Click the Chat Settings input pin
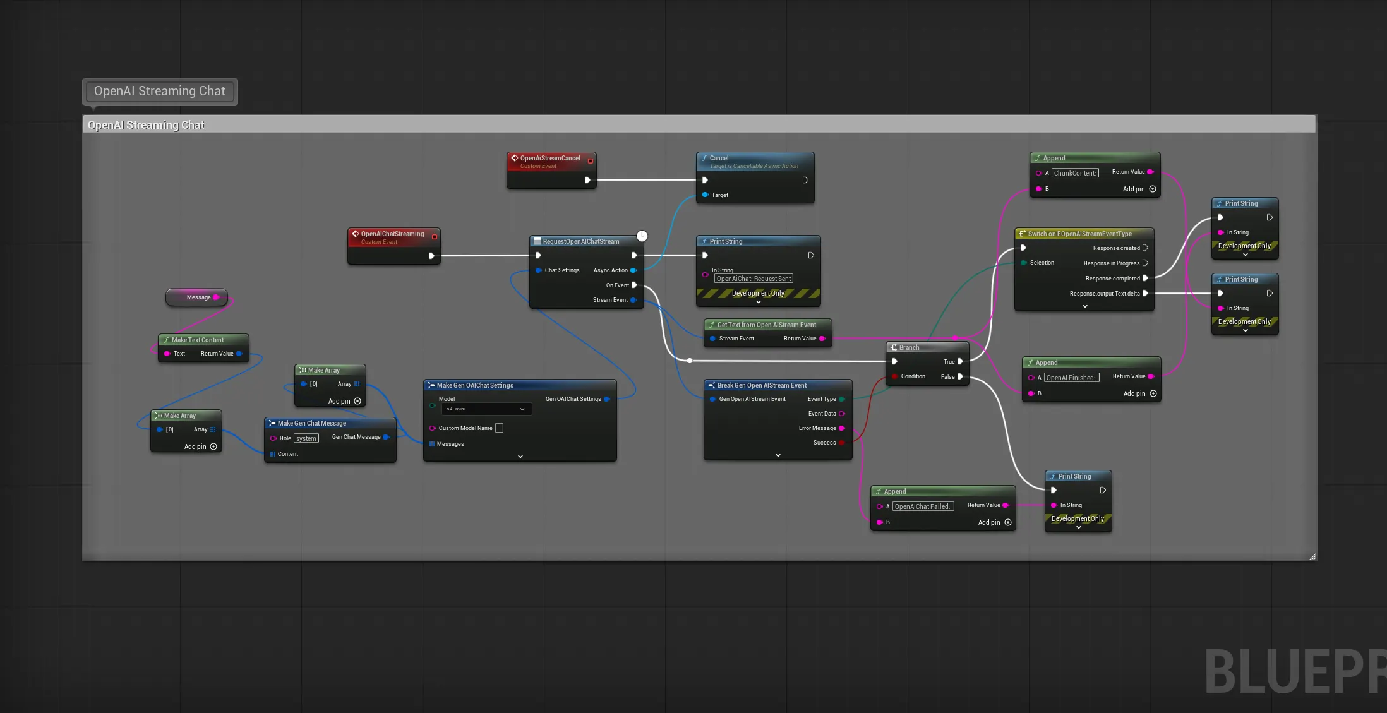The image size is (1387, 713). (x=538, y=270)
